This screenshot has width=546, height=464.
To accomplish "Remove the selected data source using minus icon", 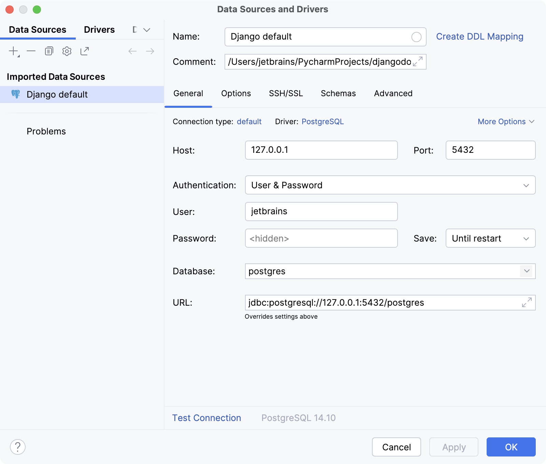I will pyautogui.click(x=31, y=51).
